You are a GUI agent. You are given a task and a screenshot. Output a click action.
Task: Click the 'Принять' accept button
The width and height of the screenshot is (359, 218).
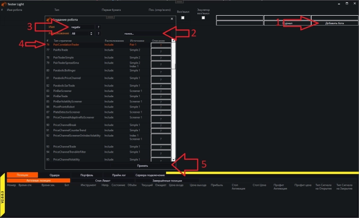143,165
